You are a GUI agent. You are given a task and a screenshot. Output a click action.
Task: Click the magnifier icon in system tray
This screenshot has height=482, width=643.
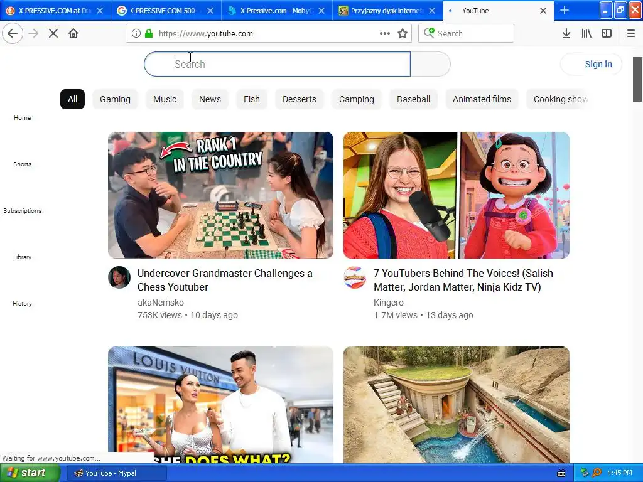coord(597,473)
